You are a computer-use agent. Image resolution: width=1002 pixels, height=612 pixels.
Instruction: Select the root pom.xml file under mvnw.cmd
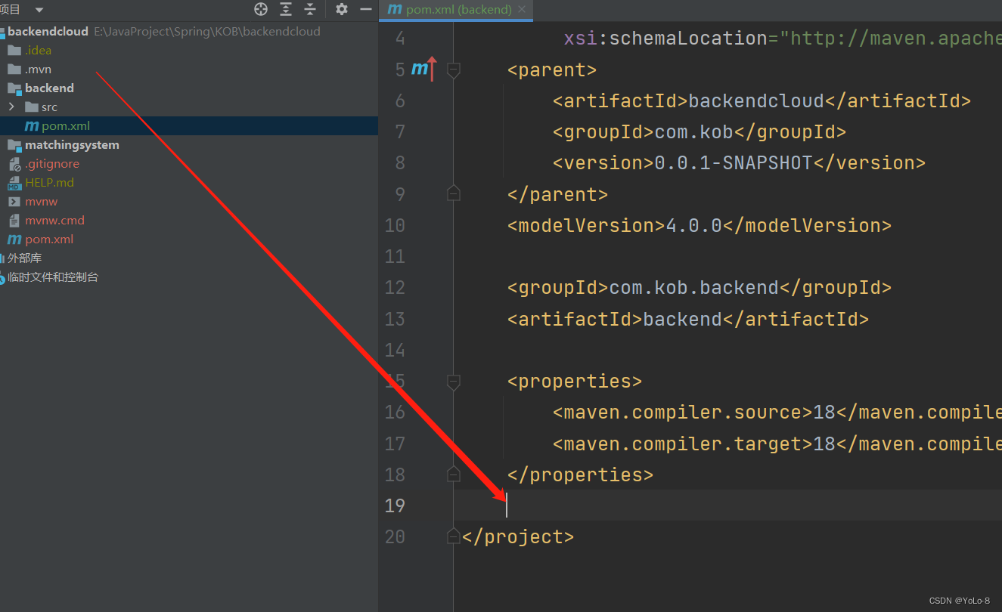(x=49, y=240)
